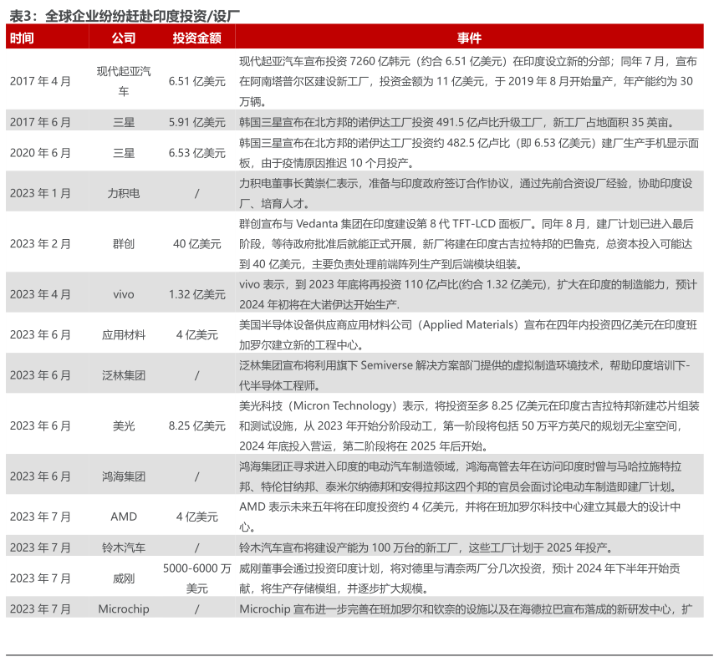Click the "Microchip" company cell
Screen dimensions: 724x662
(124, 609)
